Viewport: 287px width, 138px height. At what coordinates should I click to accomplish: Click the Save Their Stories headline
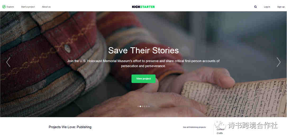[143, 50]
